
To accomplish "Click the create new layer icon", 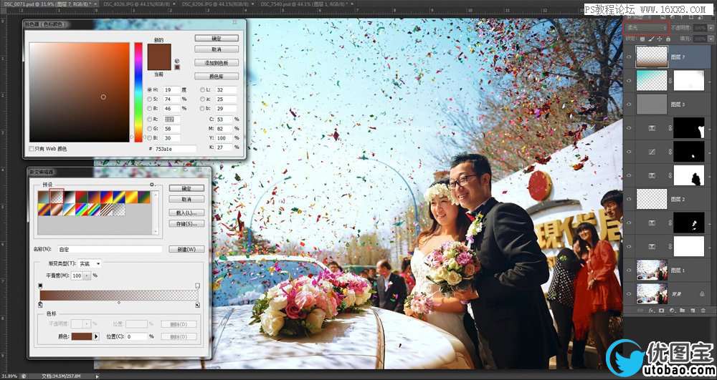I will click(693, 310).
